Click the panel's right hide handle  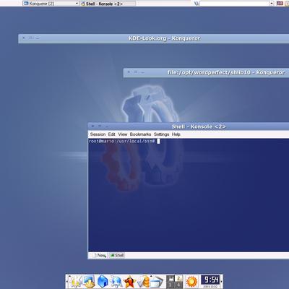coord(221,281)
